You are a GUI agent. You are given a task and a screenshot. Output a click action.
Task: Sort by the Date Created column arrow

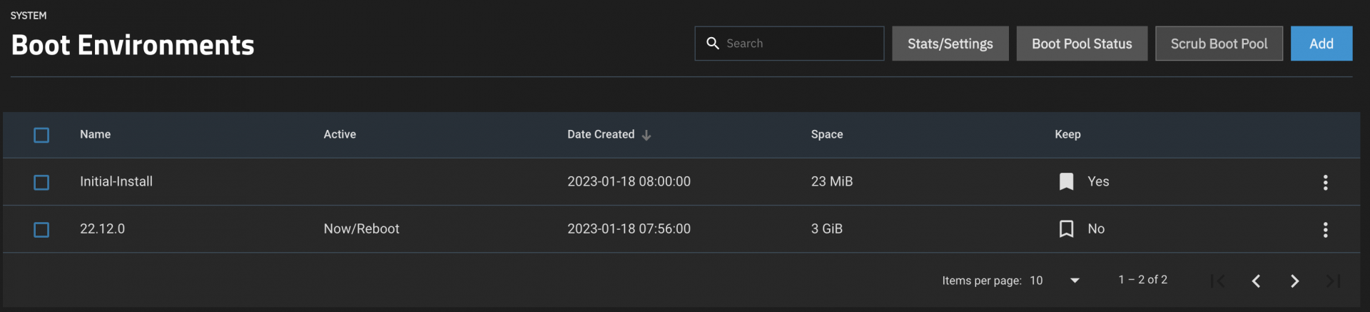[x=646, y=135]
